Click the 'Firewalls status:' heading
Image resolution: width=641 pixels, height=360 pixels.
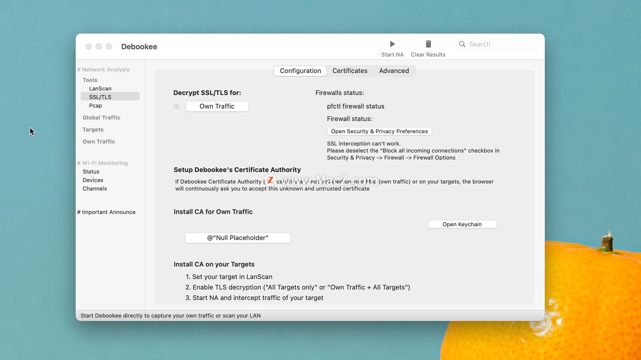click(340, 93)
